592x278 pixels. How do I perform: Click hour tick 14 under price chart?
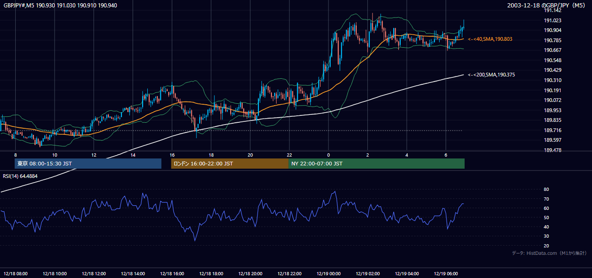click(133, 155)
